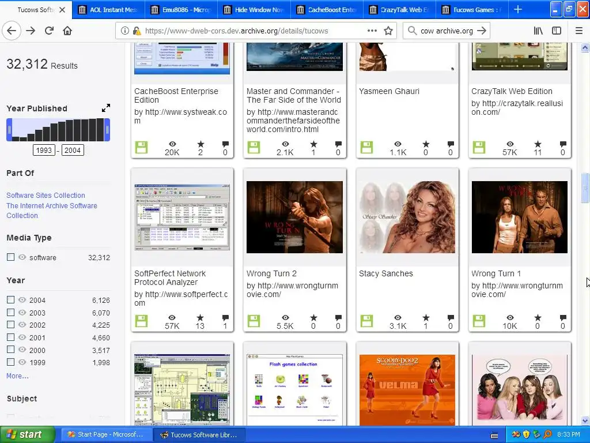
Task: Check the 2003 year filter
Action: (10, 312)
